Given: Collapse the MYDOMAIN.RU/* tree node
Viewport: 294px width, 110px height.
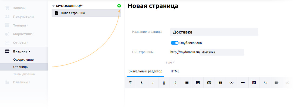Looking at the screenshot, I should click(x=53, y=6).
